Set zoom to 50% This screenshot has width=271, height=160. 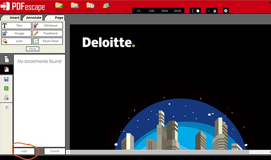(151, 11)
